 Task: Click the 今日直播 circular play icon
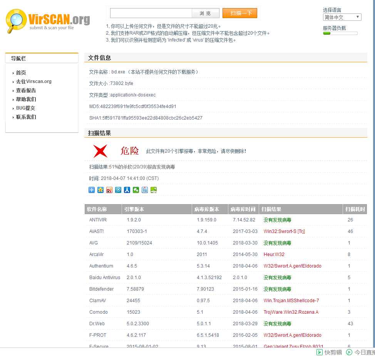coord(349,352)
